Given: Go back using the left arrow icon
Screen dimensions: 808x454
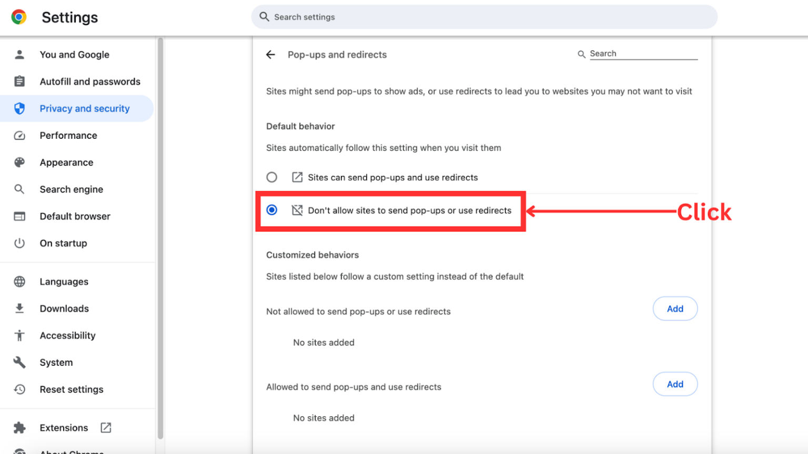Looking at the screenshot, I should (x=270, y=55).
